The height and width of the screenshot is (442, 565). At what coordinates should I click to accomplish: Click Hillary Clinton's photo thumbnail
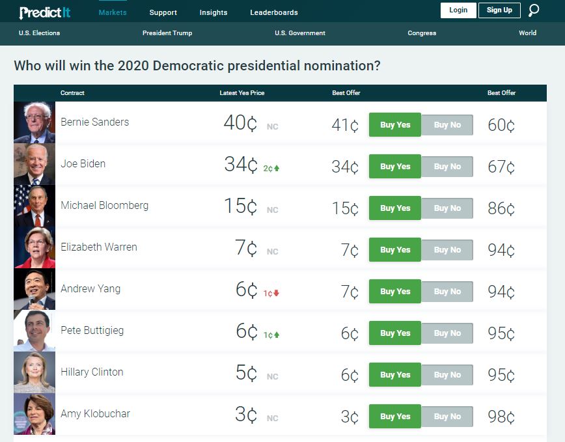pyautogui.click(x=34, y=372)
